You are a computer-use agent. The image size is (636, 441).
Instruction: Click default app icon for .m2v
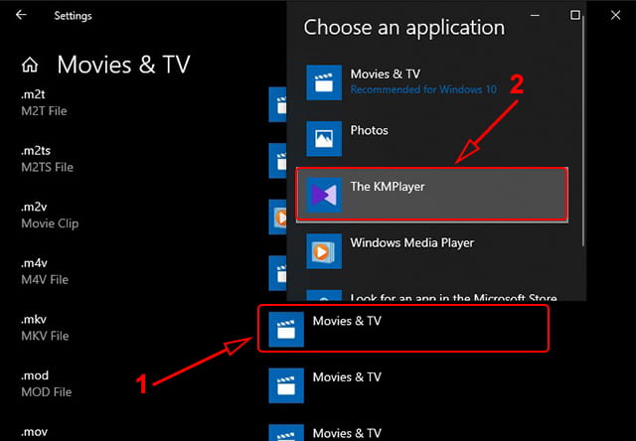point(278,217)
